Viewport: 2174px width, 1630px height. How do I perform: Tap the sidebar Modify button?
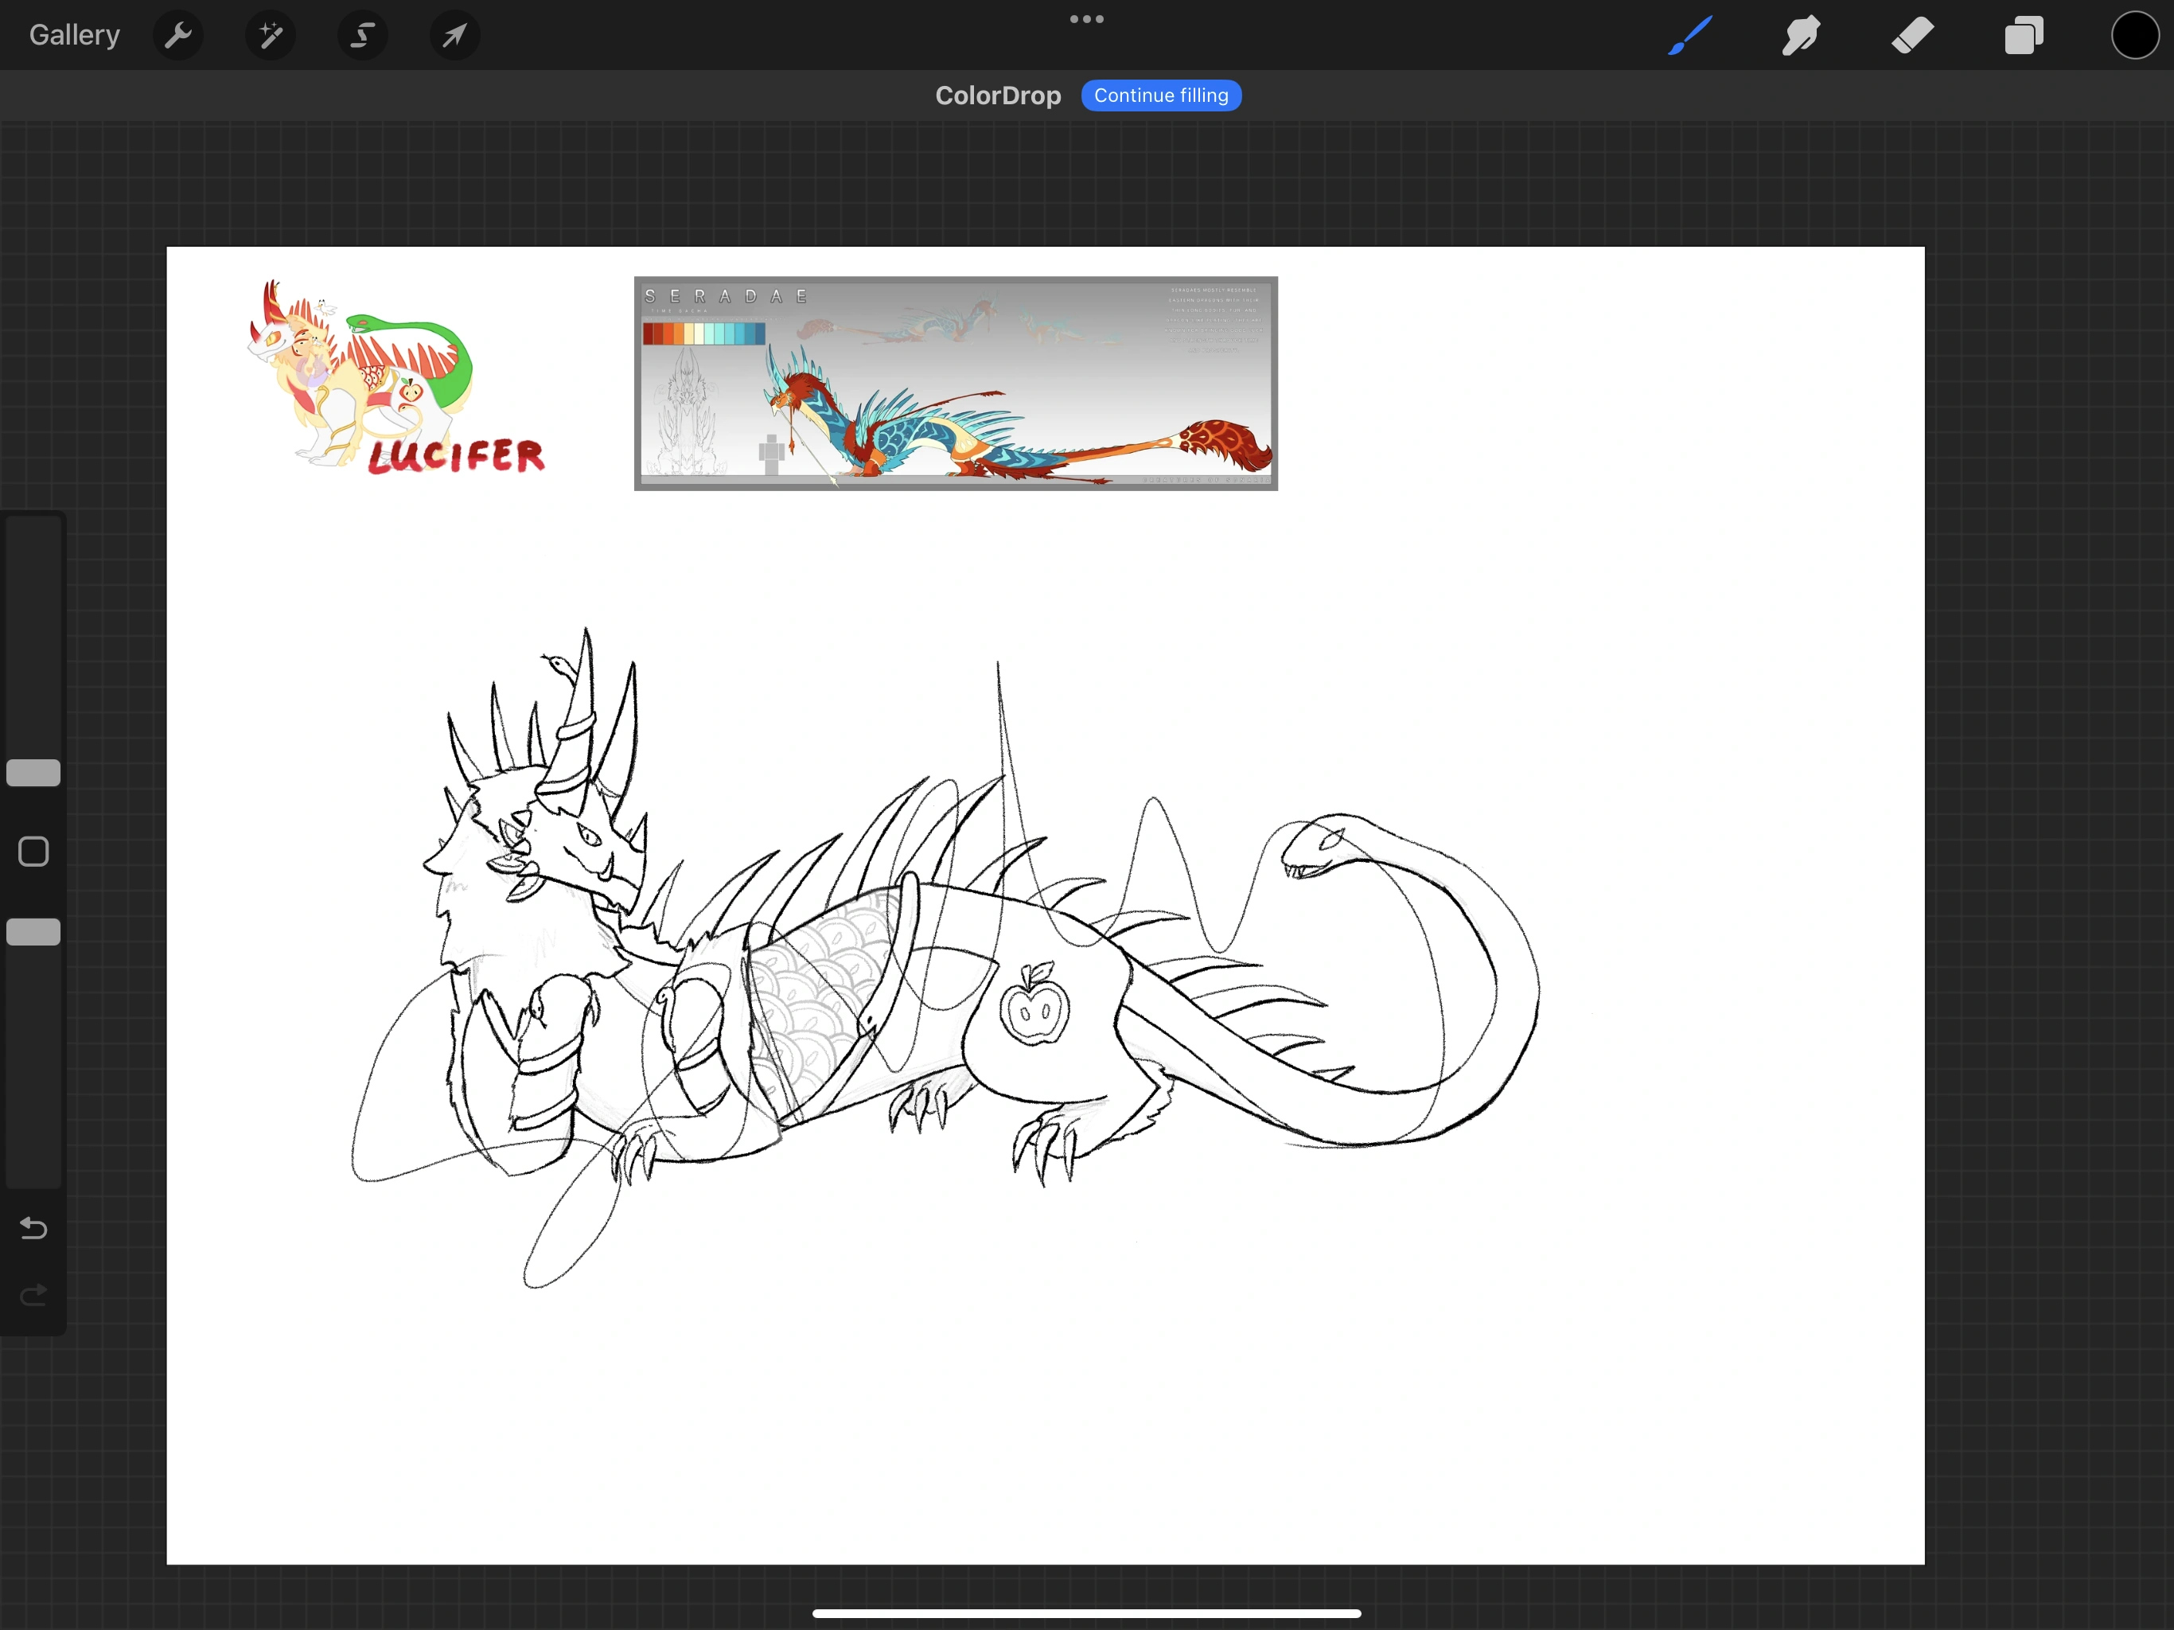coord(33,852)
